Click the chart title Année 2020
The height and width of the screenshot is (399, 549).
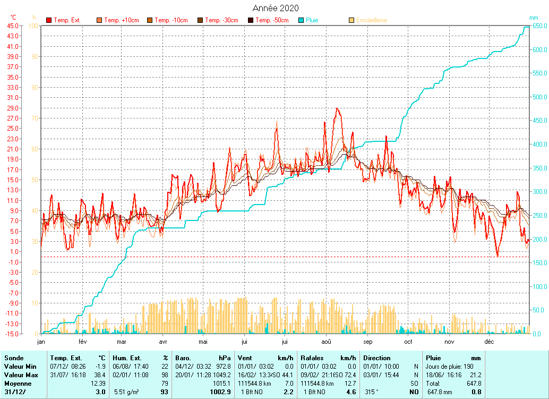[x=275, y=8]
